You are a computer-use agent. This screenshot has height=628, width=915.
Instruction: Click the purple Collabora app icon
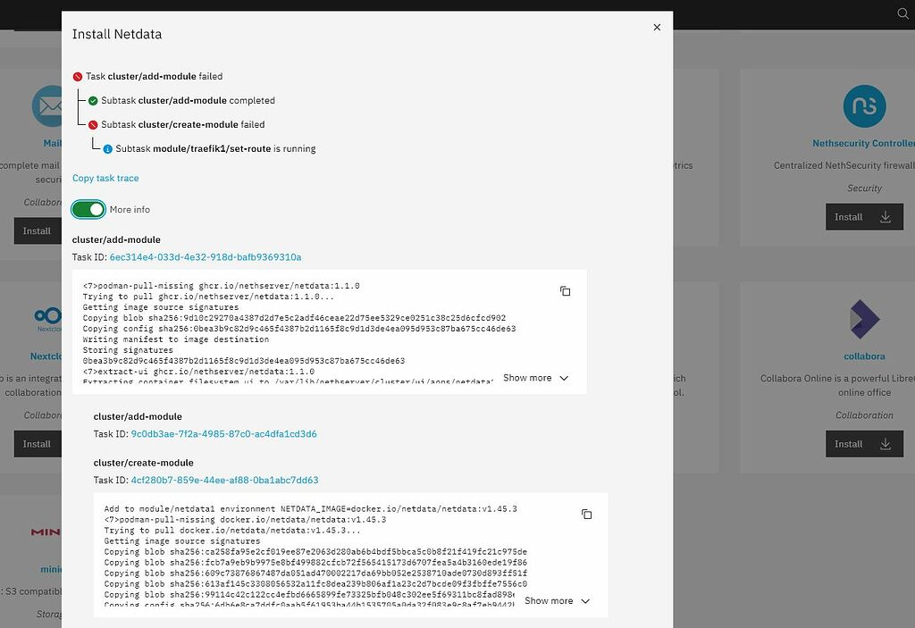(863, 320)
